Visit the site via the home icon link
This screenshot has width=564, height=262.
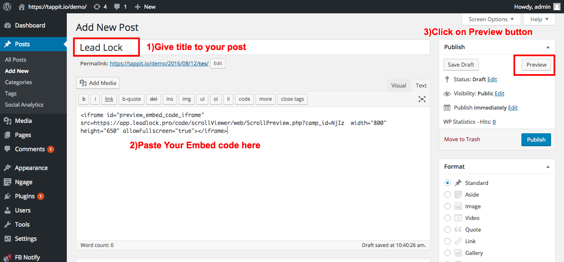[x=53, y=7]
